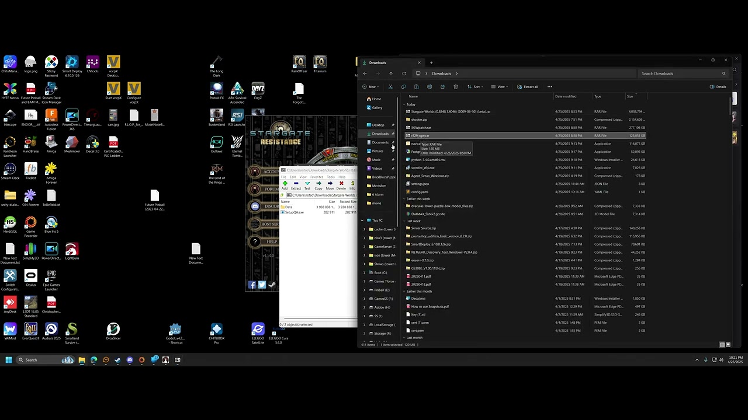The image size is (748, 420).
Task: Click the Paste clipboard icon in Explorer toolbar
Action: (x=416, y=87)
